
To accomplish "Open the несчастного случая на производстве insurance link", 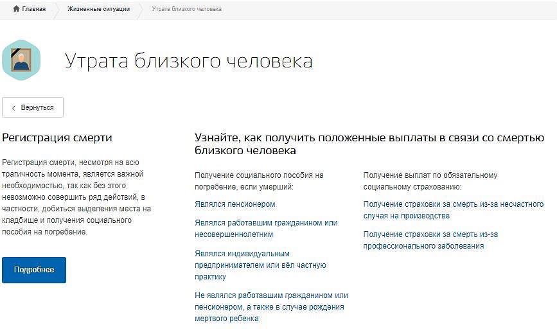I will click(x=453, y=210).
